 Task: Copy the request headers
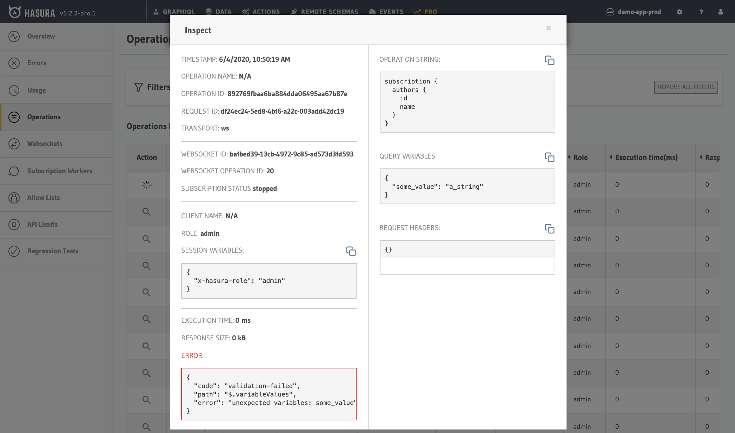click(x=550, y=229)
